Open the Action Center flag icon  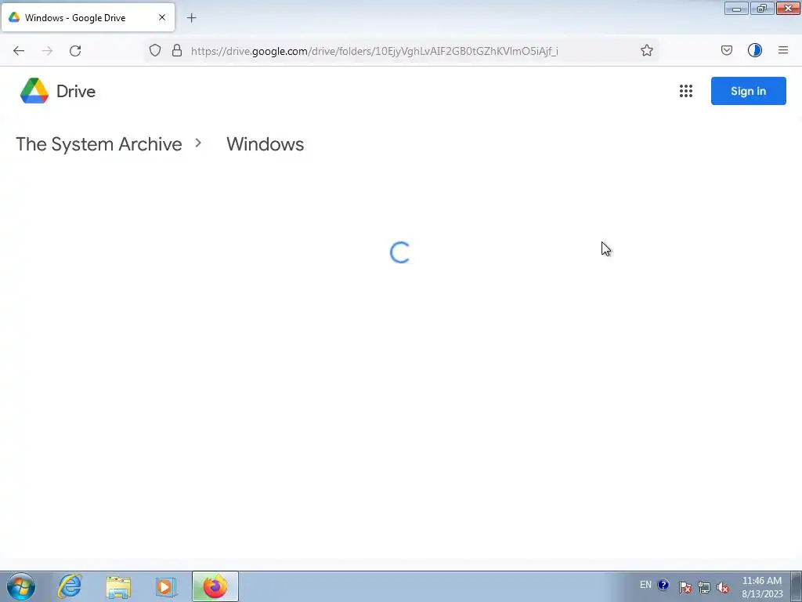pyautogui.click(x=685, y=587)
